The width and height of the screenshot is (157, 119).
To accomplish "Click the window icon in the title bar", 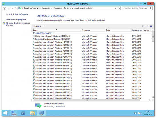I will 3,4.
